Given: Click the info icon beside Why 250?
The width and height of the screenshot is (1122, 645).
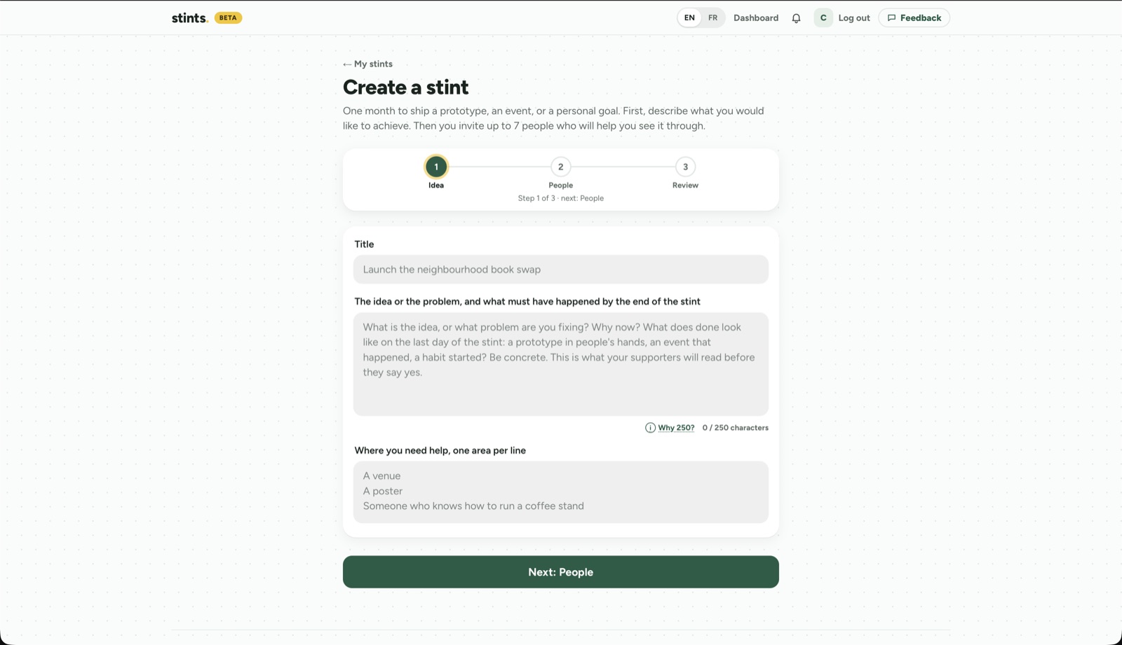Looking at the screenshot, I should tap(650, 428).
